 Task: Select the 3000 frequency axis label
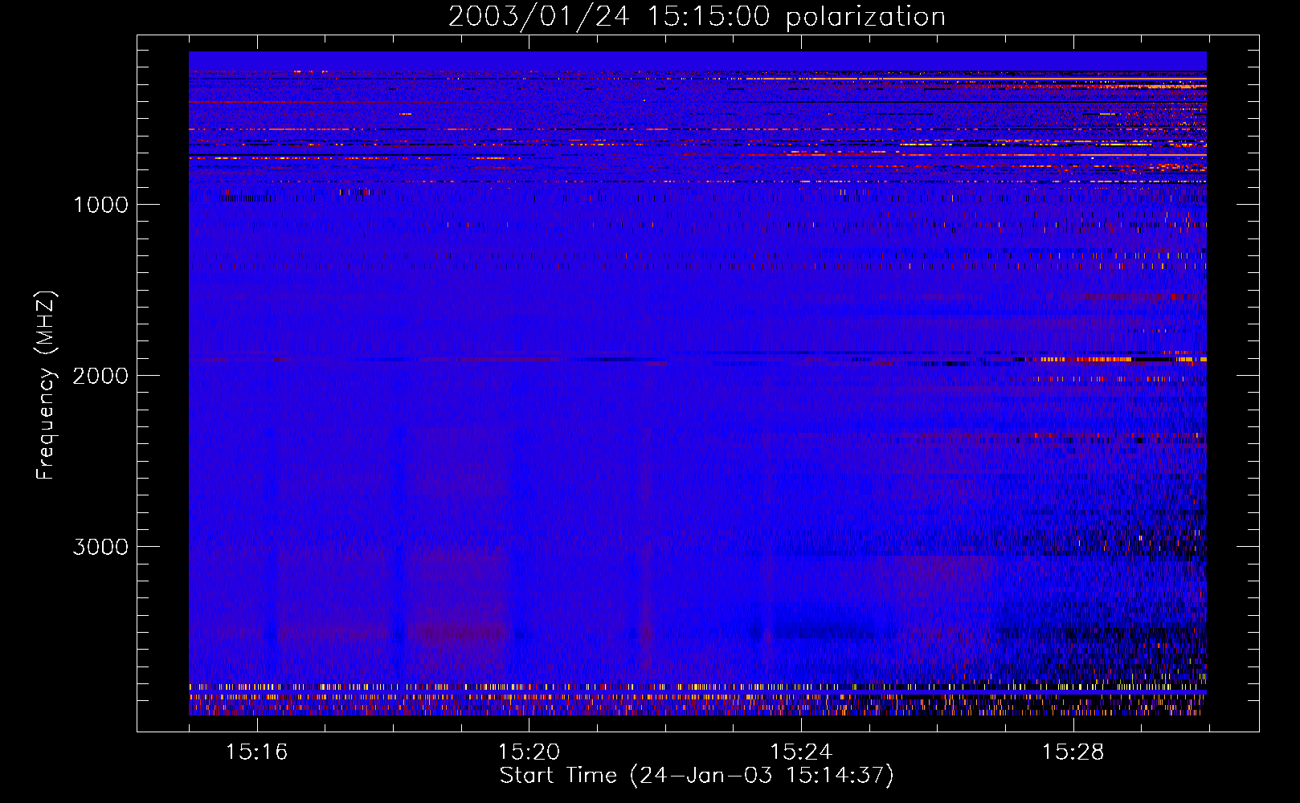[100, 547]
